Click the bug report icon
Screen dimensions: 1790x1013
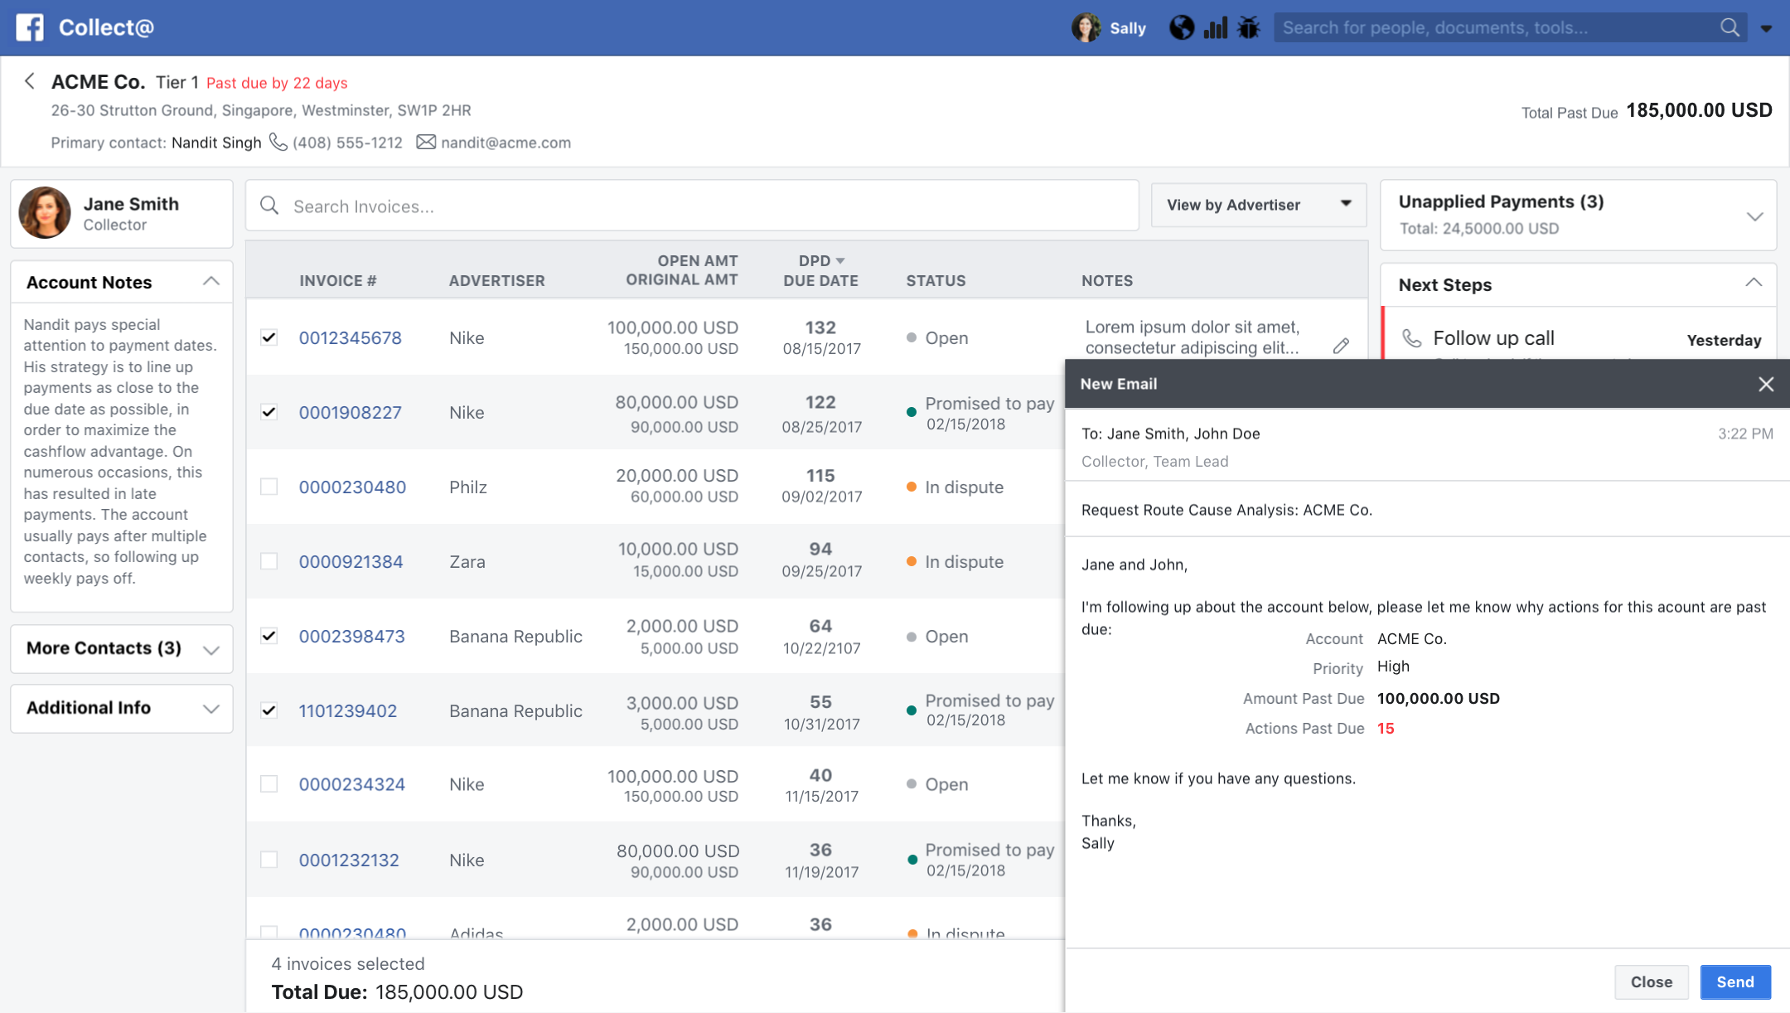[x=1248, y=28]
